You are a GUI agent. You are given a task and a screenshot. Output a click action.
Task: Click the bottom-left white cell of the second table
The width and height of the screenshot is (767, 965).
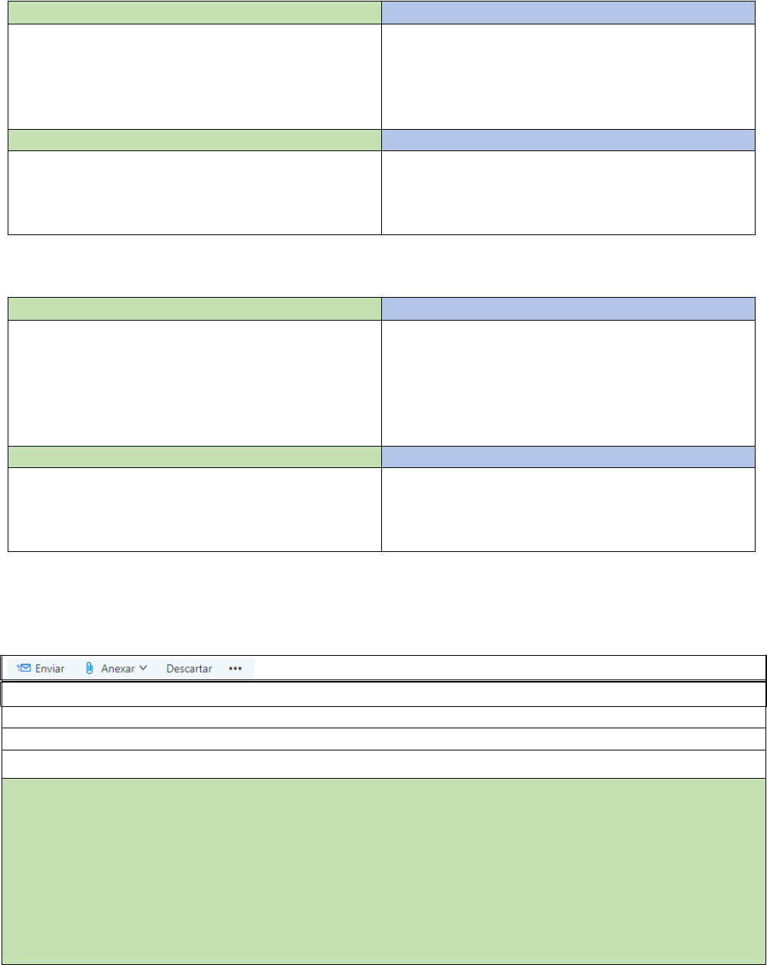[x=195, y=509]
